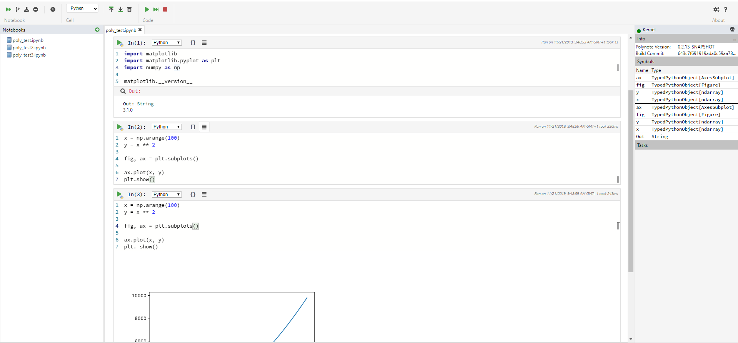Kill the kernel using the skull icon
Image resolution: width=738 pixels, height=343 pixels.
pos(732,29)
